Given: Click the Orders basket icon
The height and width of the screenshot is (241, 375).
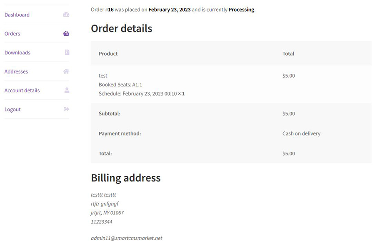Looking at the screenshot, I should [66, 34].
